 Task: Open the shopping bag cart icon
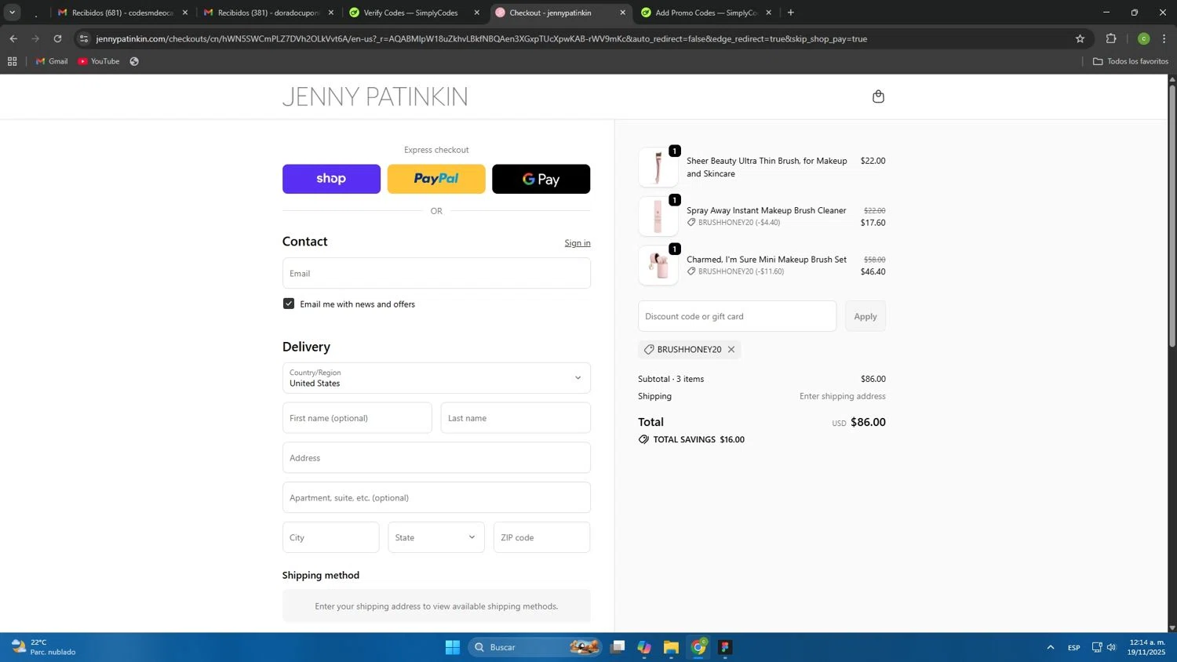tap(878, 96)
